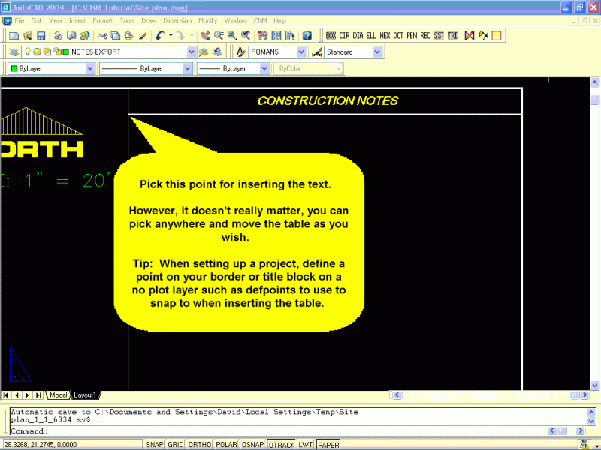
Task: Select the Zoom Window tool
Action: pyautogui.click(x=231, y=35)
